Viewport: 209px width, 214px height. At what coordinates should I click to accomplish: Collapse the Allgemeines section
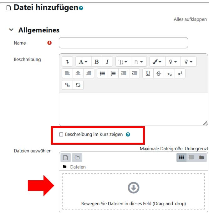click(12, 30)
